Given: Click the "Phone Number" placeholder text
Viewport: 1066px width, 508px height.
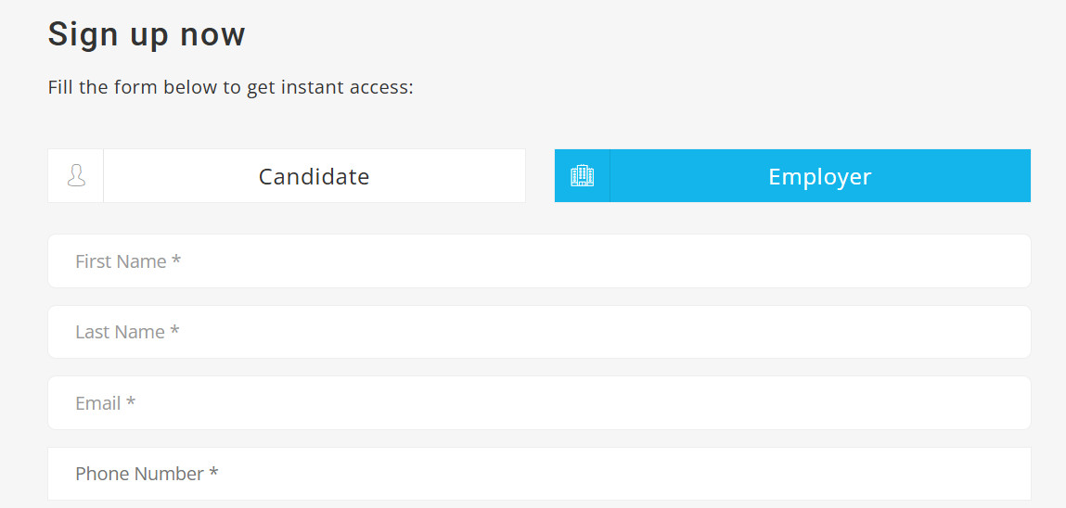Looking at the screenshot, I should (x=139, y=474).
